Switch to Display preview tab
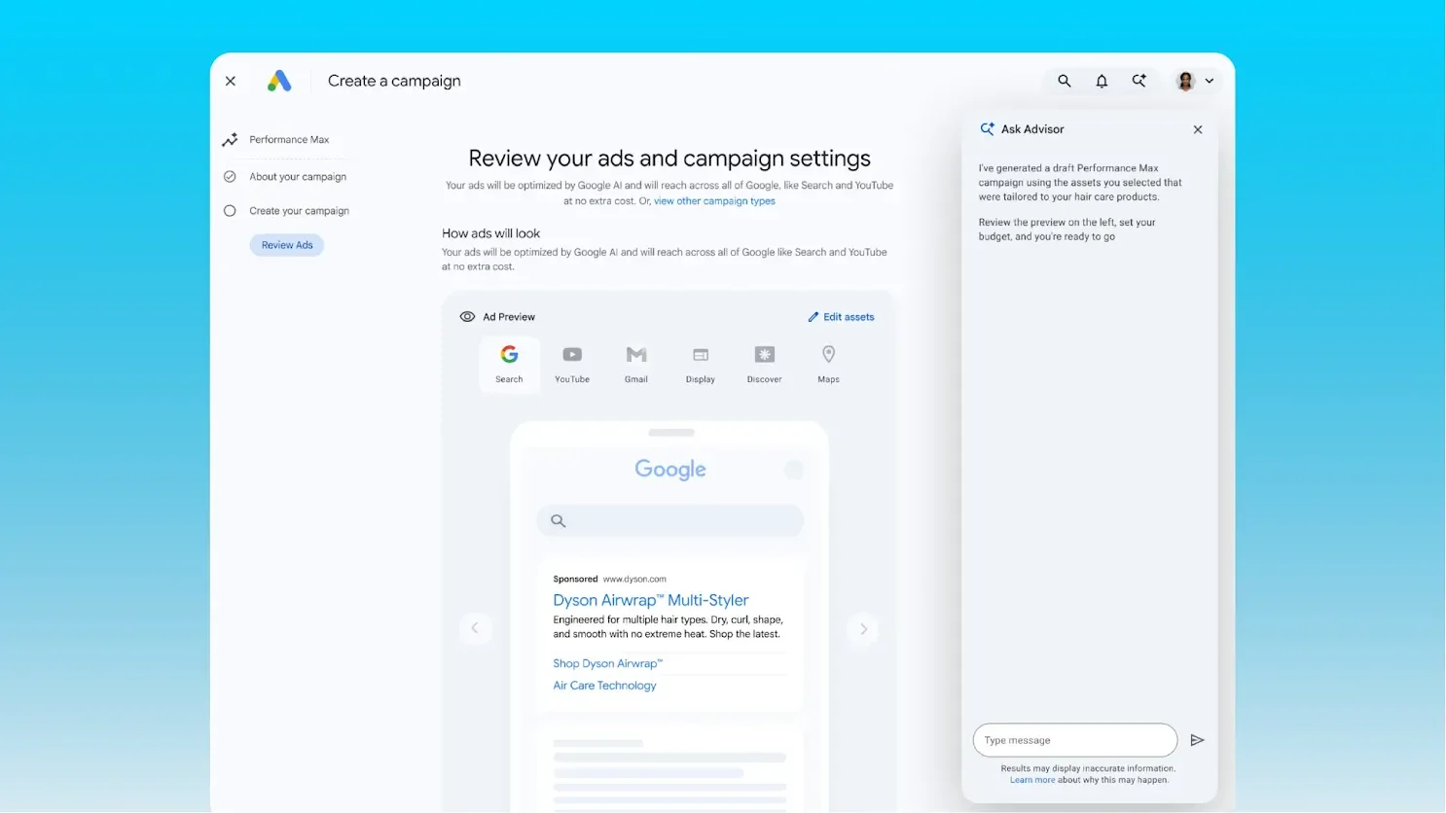The width and height of the screenshot is (1446, 813). click(701, 365)
